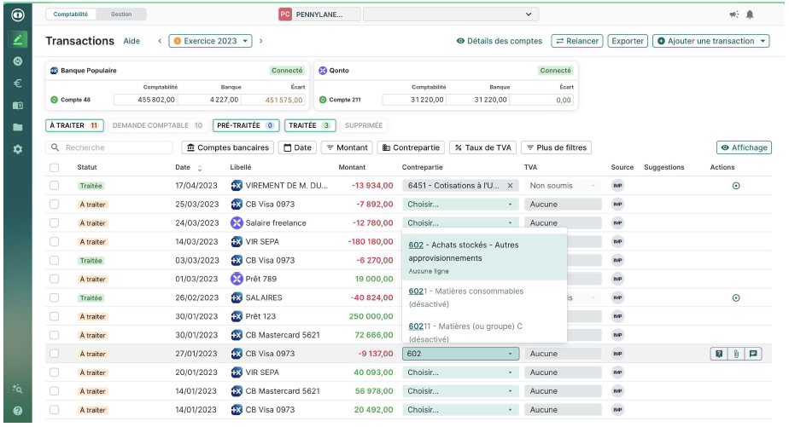Tick checkbox for Prêt 789 row
This screenshot has height=427, width=789.
coord(55,279)
